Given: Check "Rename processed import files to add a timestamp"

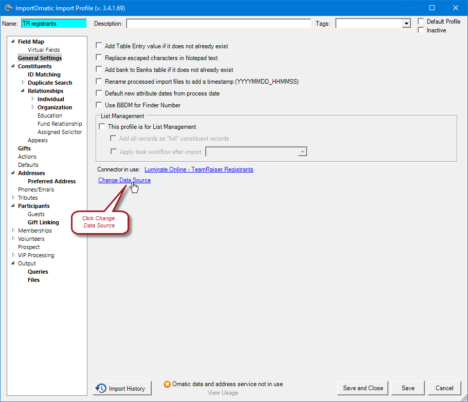Looking at the screenshot, I should pyautogui.click(x=98, y=81).
